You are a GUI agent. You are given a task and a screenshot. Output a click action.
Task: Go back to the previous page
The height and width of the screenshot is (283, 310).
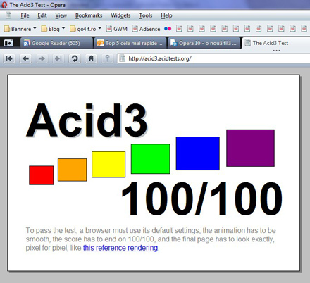coord(25,58)
